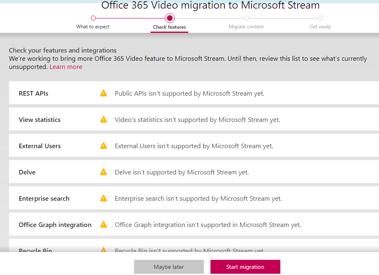Click the warning icon beside REST APIs
Viewport: 379px width, 275px height.
coord(104,93)
